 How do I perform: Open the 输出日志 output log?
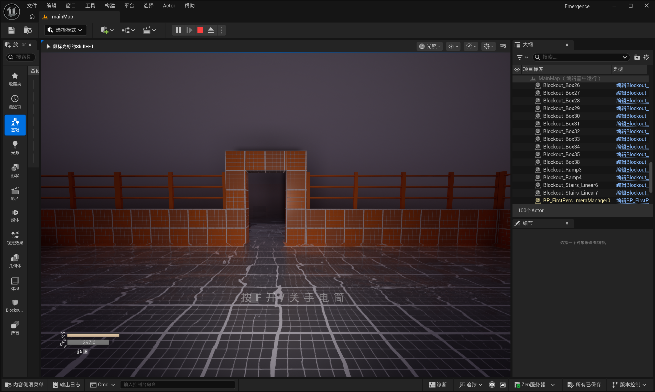click(67, 385)
